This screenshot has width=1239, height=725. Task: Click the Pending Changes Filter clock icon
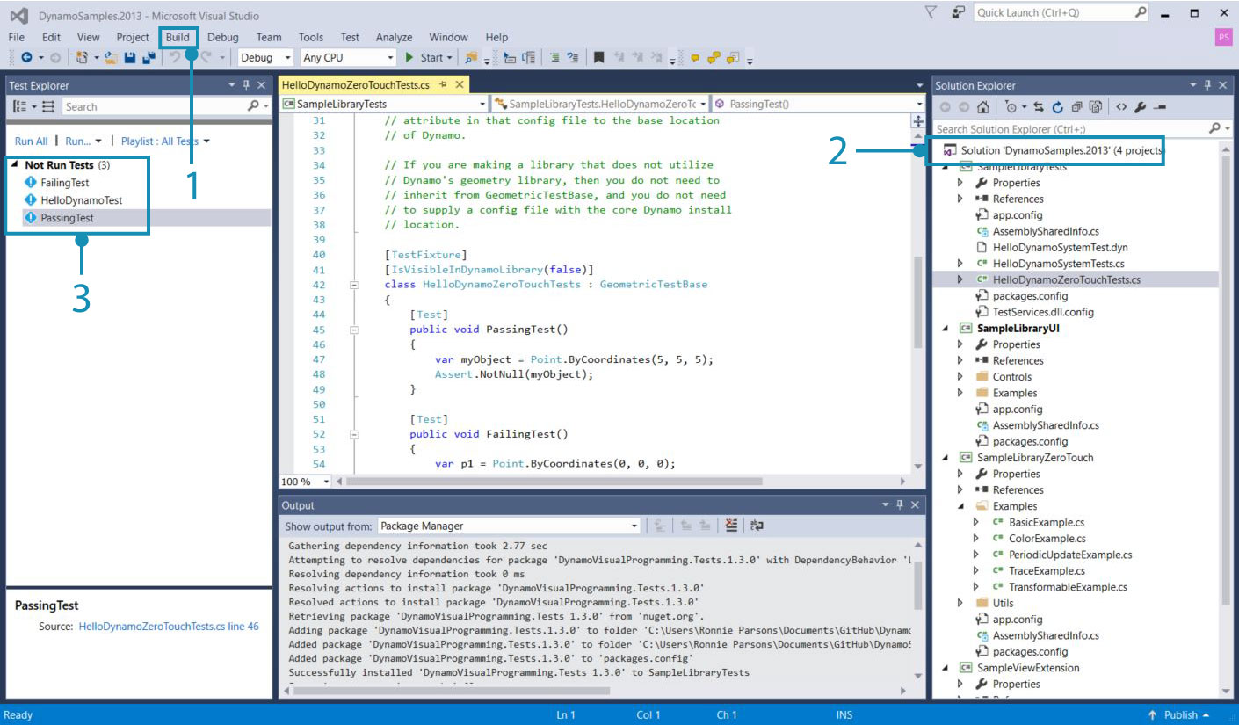click(x=1011, y=107)
